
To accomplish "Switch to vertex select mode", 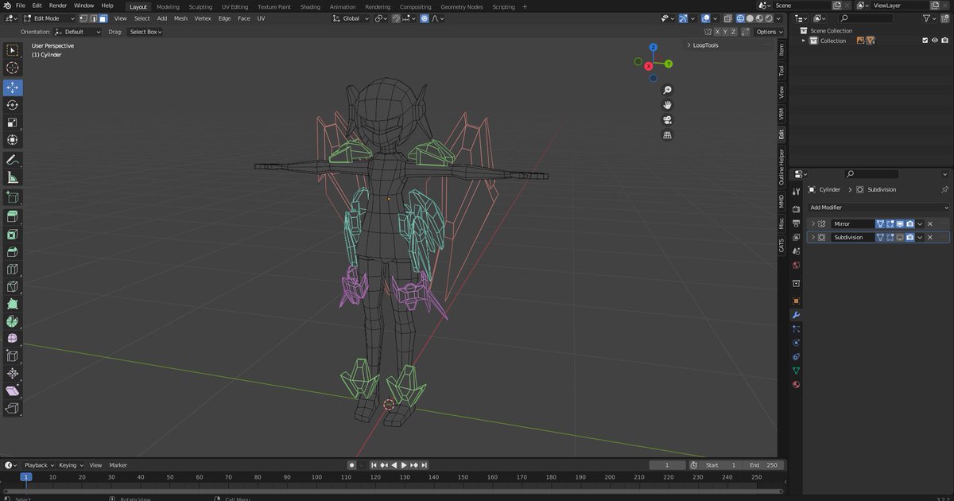I will point(83,18).
